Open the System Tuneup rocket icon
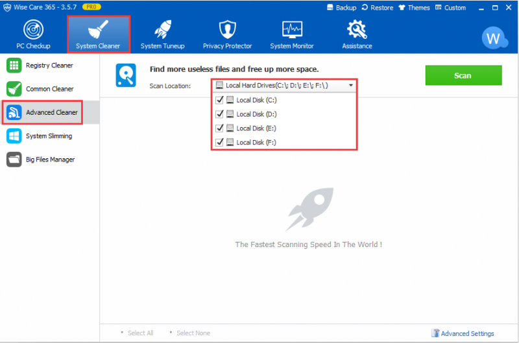 163,29
